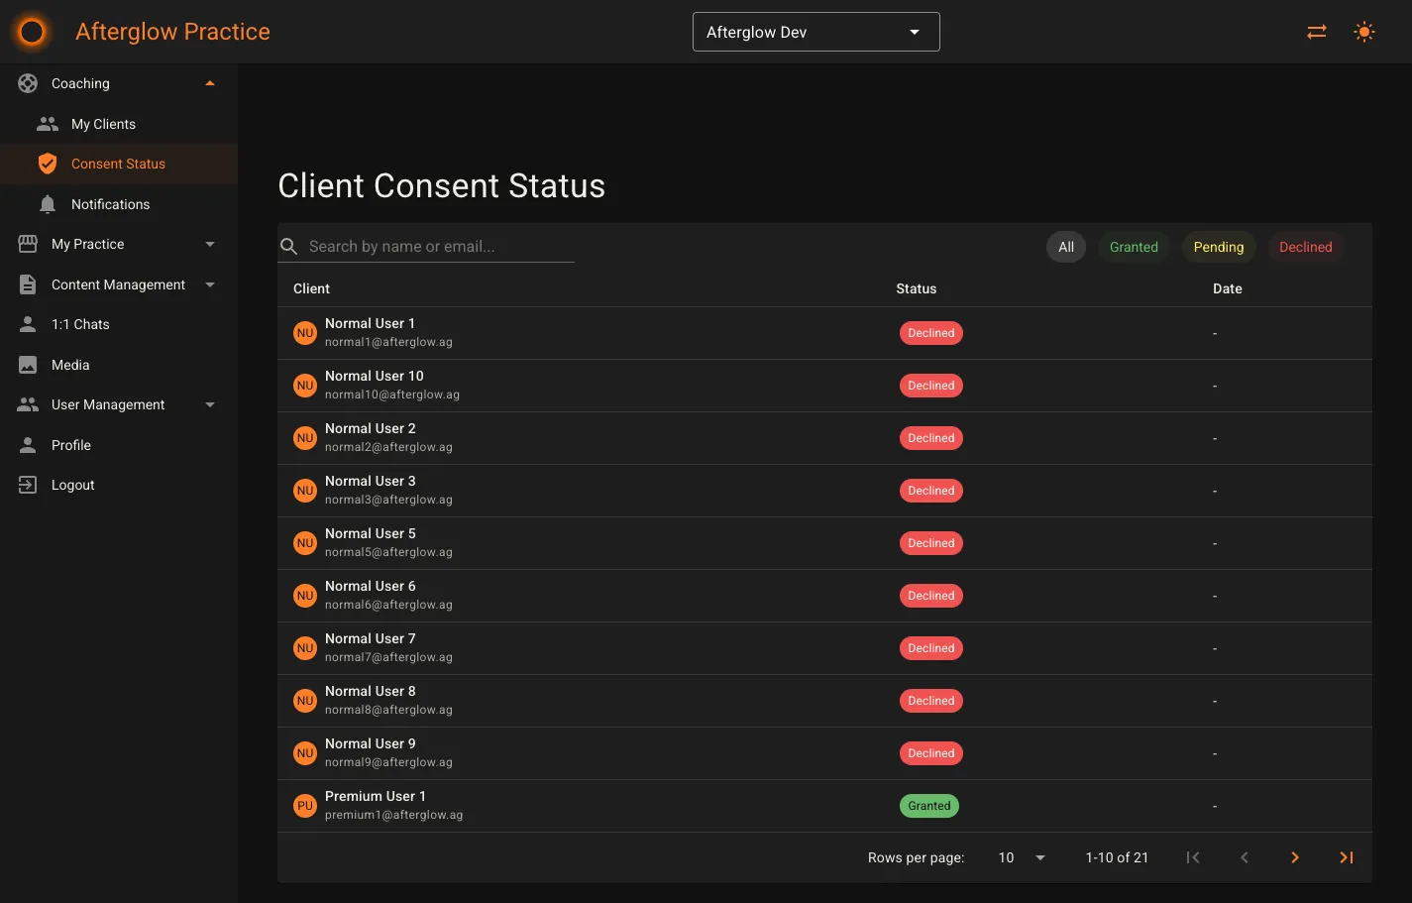Select Profile from the sidebar

(x=70, y=444)
